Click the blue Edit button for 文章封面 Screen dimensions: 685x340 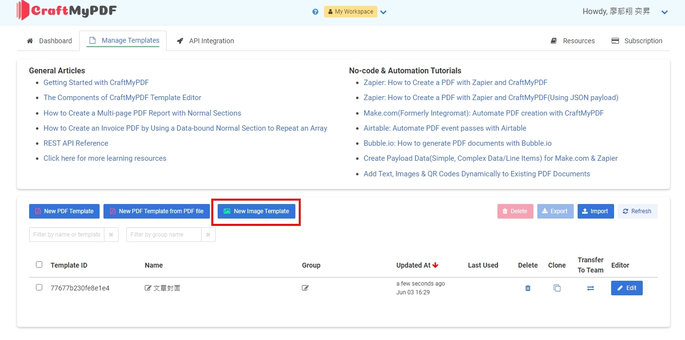point(627,288)
